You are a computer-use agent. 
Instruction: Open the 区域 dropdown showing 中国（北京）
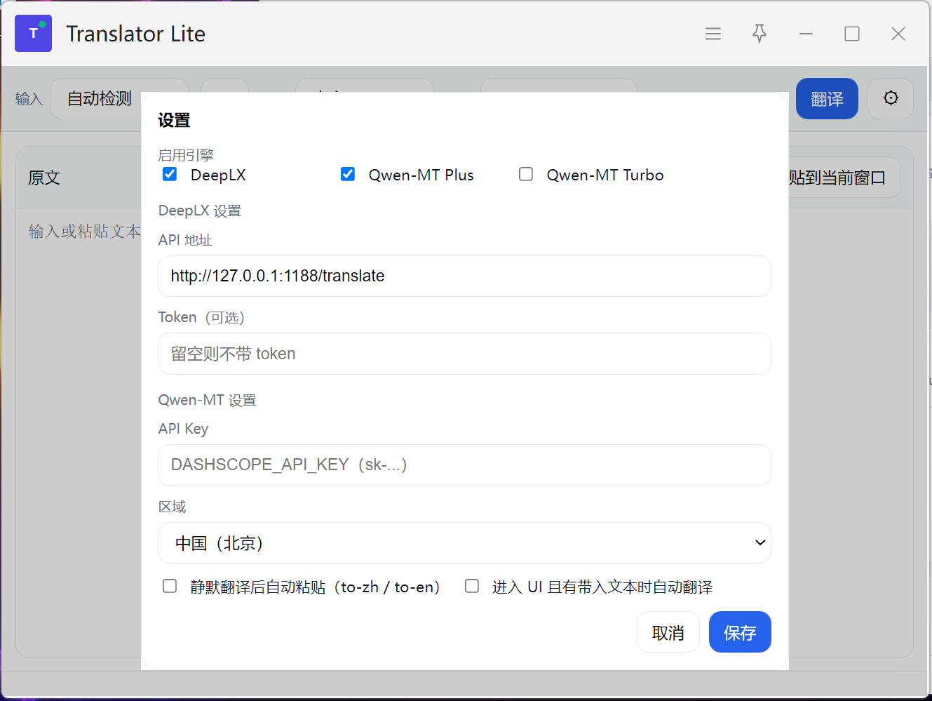click(x=464, y=543)
